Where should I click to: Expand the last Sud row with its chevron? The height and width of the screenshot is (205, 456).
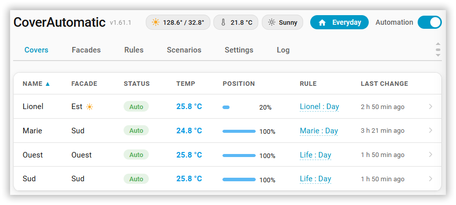click(431, 179)
